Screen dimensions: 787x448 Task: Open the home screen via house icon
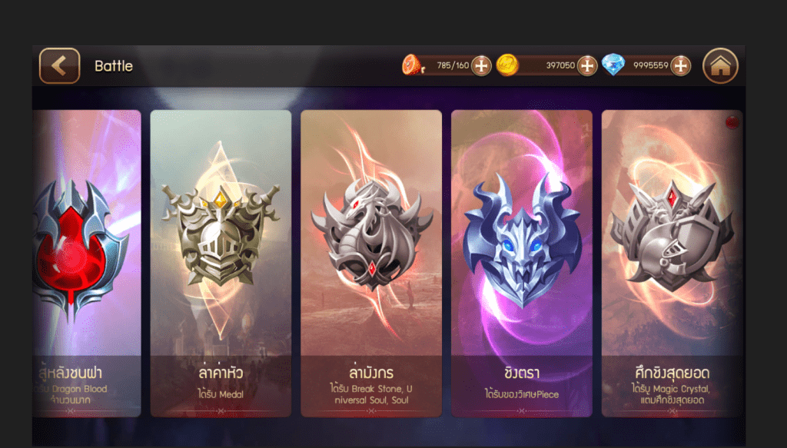point(720,66)
